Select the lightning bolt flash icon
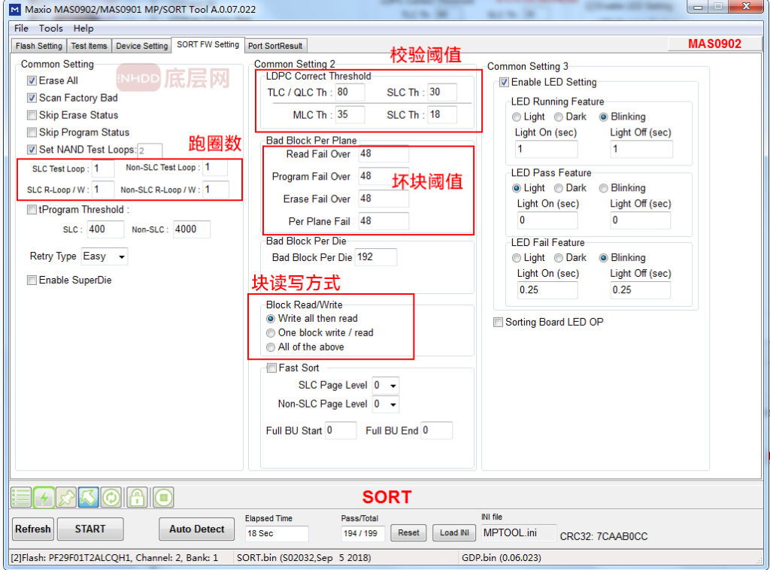Image resolution: width=770 pixels, height=570 pixels. click(43, 497)
